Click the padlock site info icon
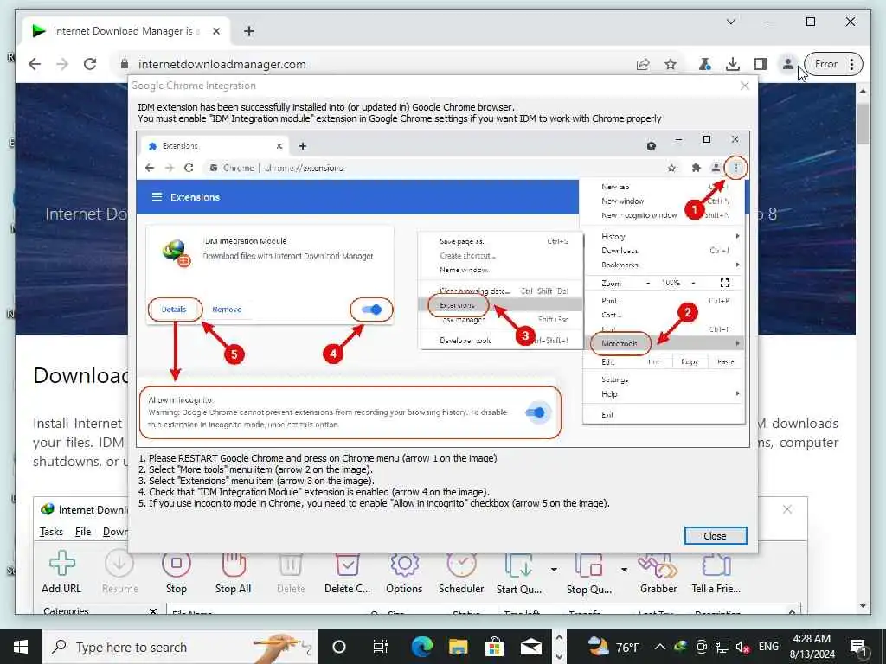The height and width of the screenshot is (664, 886). [x=125, y=64]
